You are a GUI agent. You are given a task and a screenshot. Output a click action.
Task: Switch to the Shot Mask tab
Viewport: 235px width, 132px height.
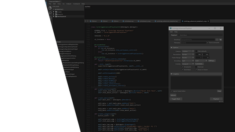point(183,35)
